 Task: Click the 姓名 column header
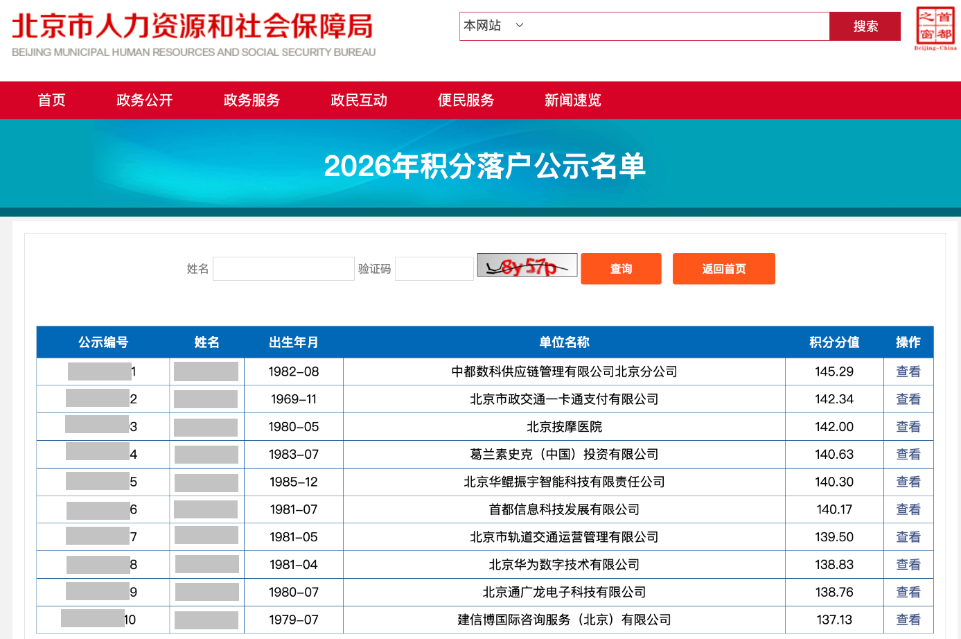click(x=207, y=342)
